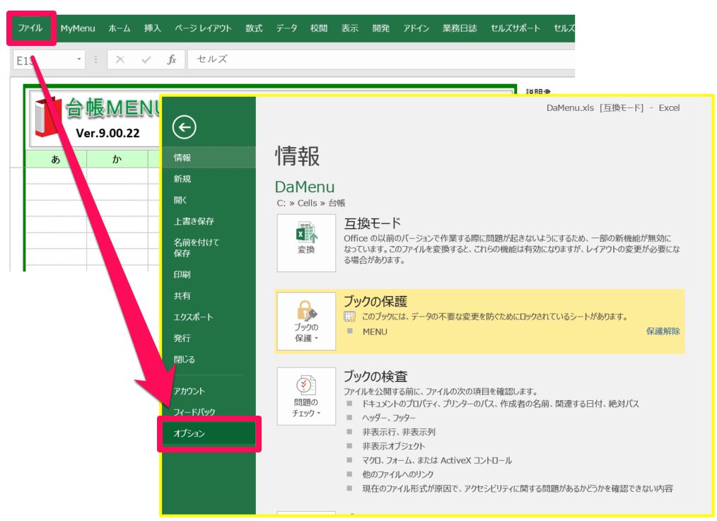Switch to the 開発 tab
Screen dimensions: 717x521
pos(381,28)
